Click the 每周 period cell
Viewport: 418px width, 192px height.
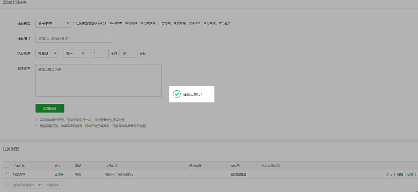[78, 174]
